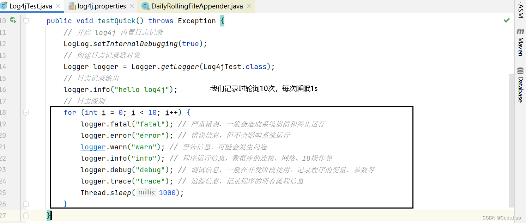Image resolution: width=526 pixels, height=223 pixels.
Task: Click the fold end marker at the method's closing brace
Action: click(x=26, y=215)
